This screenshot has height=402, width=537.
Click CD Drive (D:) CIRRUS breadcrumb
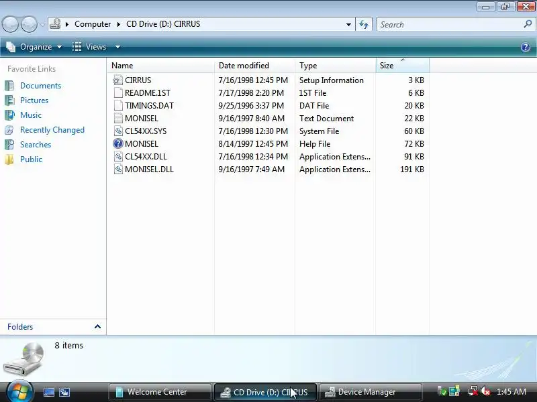(163, 24)
